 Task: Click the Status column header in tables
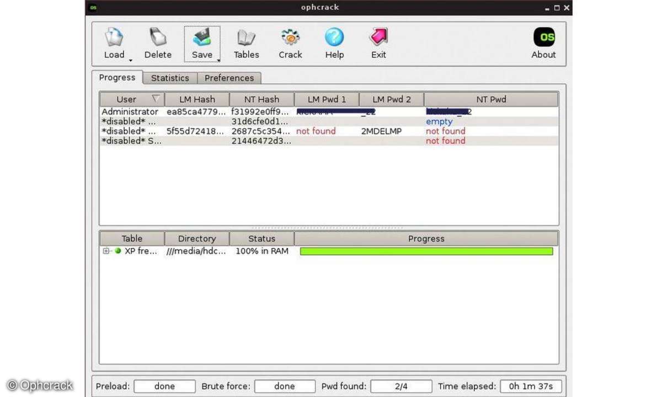tap(261, 239)
